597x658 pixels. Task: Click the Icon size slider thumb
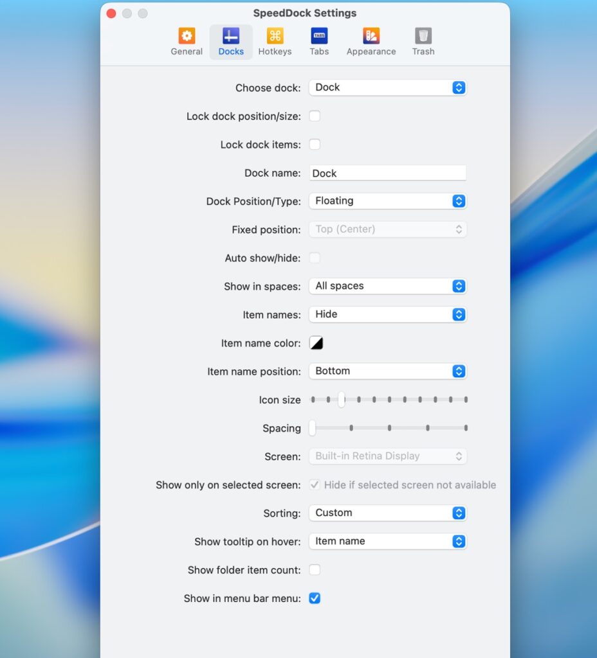tap(342, 400)
